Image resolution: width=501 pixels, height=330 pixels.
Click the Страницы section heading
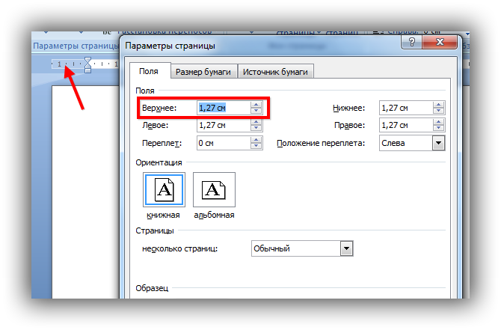pyautogui.click(x=155, y=230)
